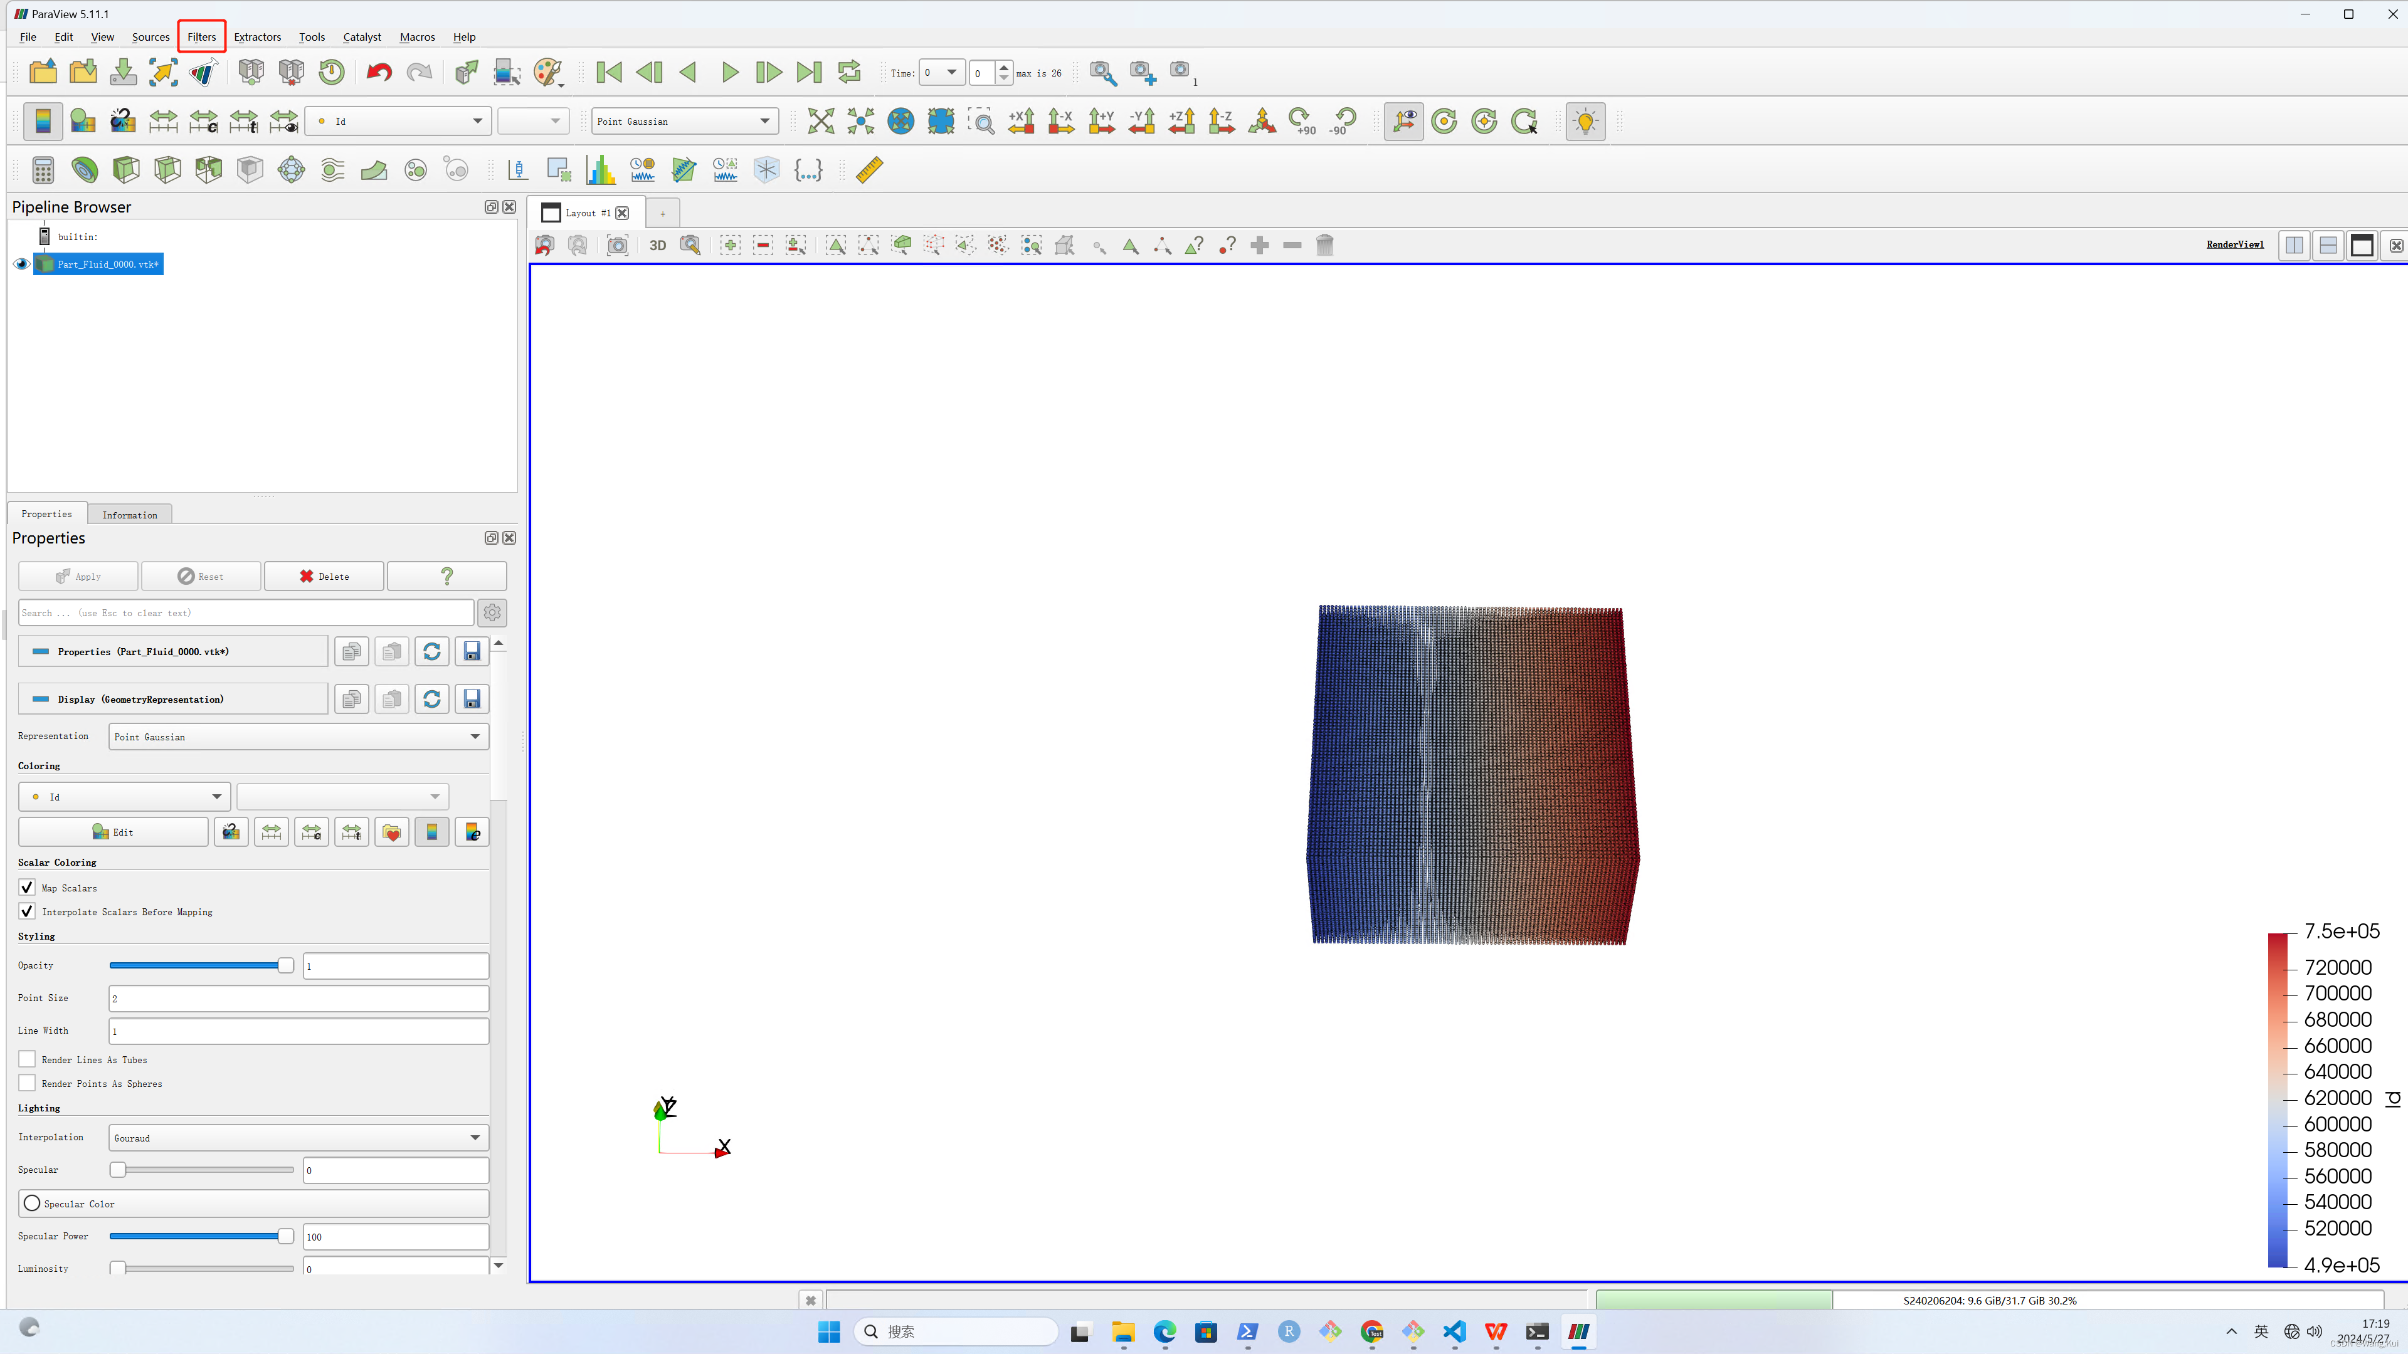
Task: Toggle visibility of Part_Fluid_0000.vtk in pipeline
Action: click(21, 263)
